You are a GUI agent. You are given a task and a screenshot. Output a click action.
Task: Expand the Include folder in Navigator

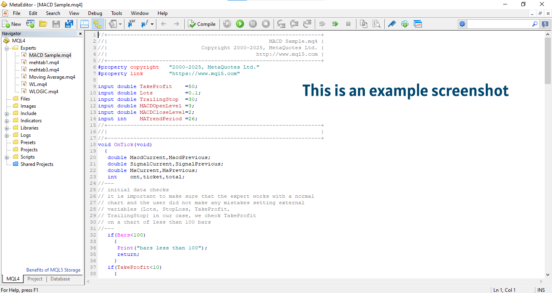pyautogui.click(x=7, y=113)
